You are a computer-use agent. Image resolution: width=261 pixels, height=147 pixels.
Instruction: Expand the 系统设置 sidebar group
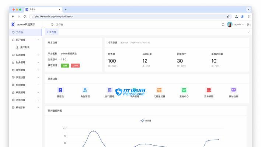[x=38, y=100]
